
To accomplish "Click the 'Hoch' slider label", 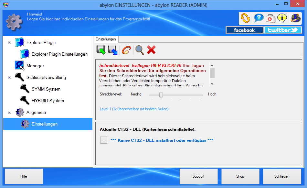I will 212,94.
